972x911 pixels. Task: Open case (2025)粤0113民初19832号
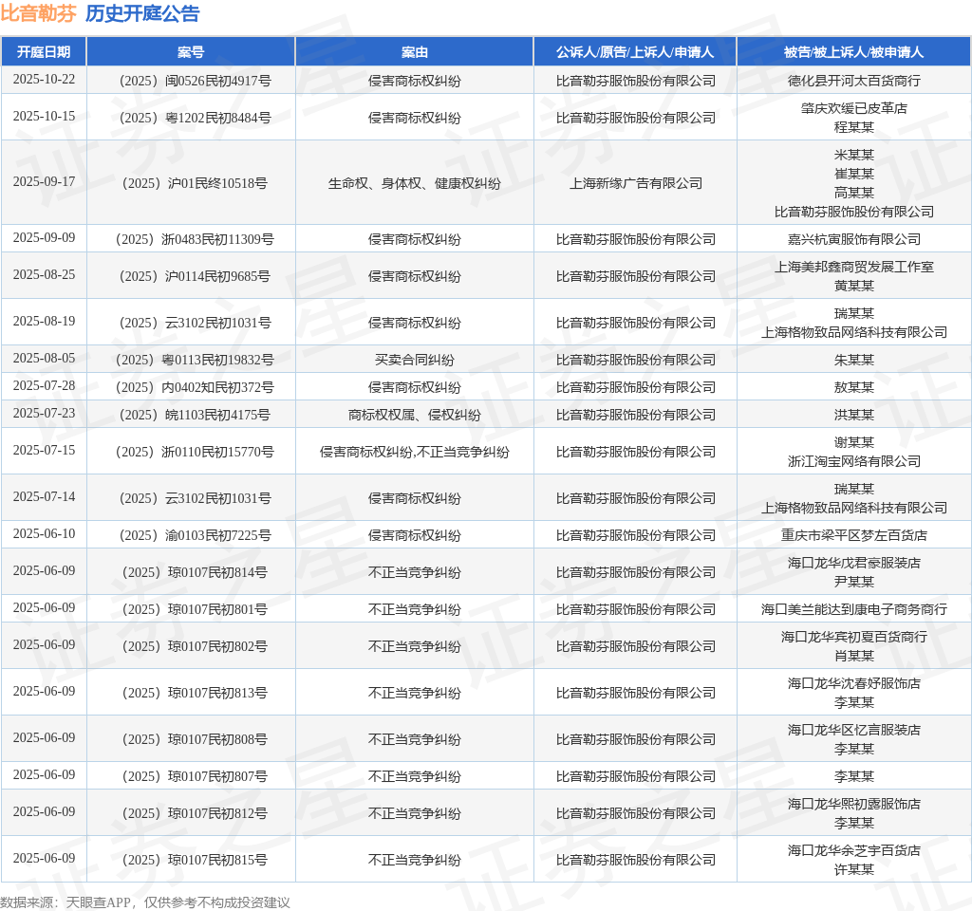click(195, 360)
